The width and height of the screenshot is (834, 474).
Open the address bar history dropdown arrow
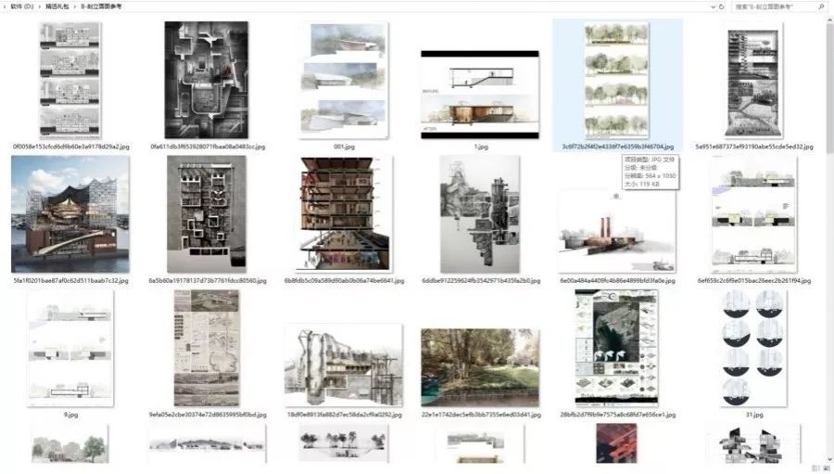[x=713, y=6]
